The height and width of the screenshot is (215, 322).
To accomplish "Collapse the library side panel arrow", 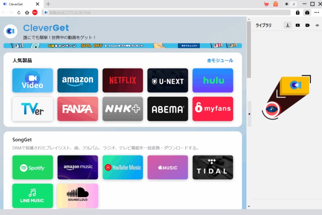I will pos(249,114).
